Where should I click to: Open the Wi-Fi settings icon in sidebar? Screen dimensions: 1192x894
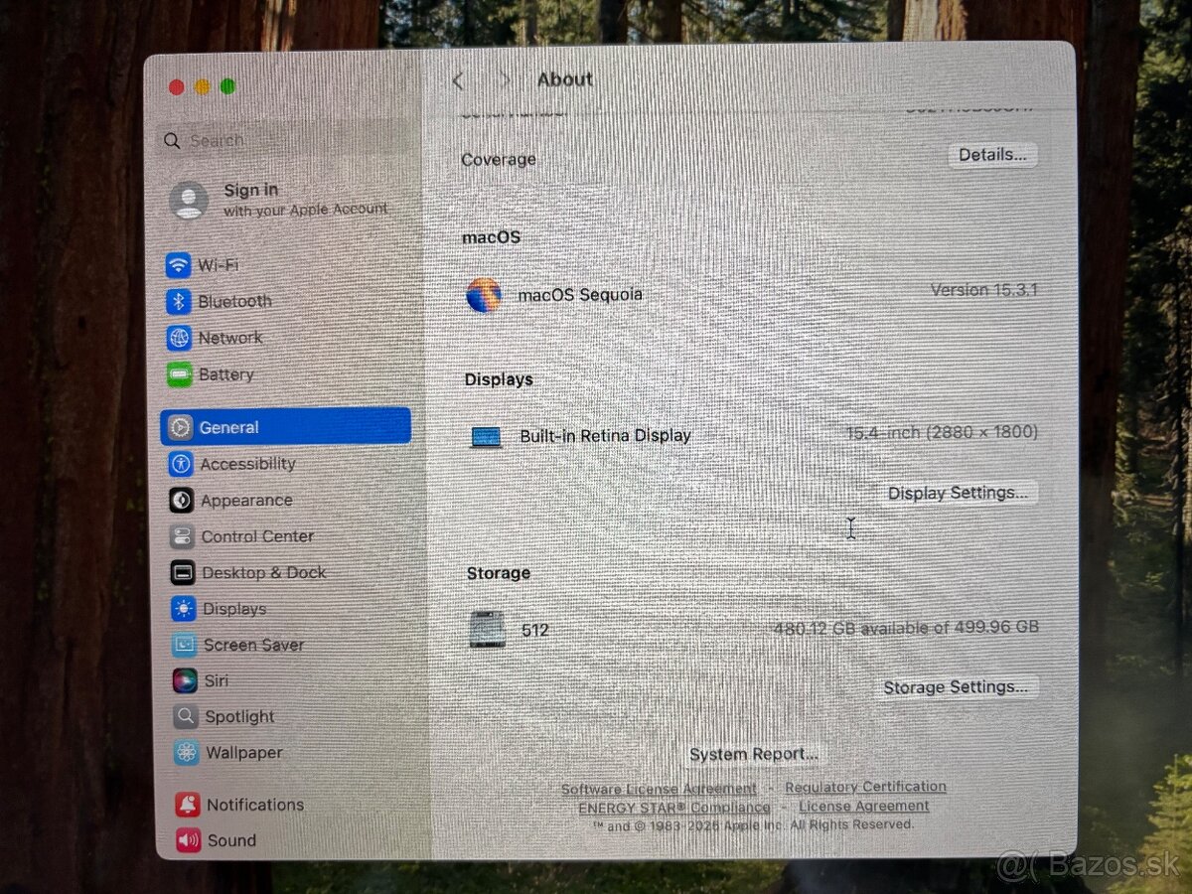180,264
